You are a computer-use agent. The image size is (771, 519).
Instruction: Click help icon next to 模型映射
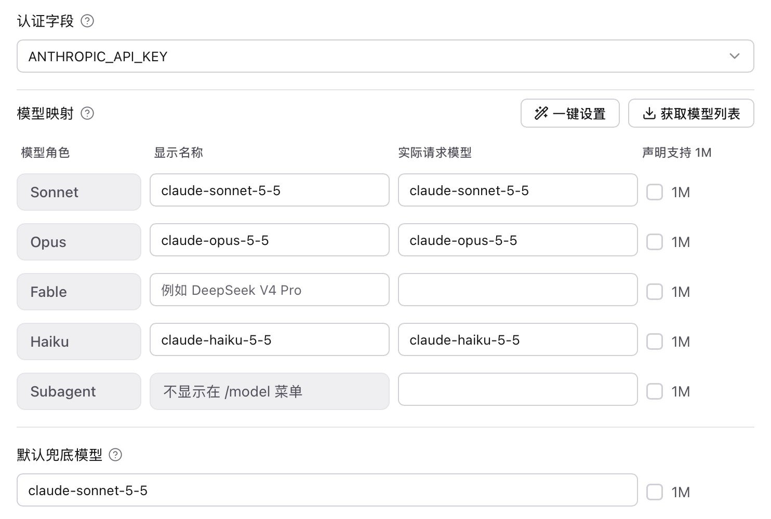(88, 113)
